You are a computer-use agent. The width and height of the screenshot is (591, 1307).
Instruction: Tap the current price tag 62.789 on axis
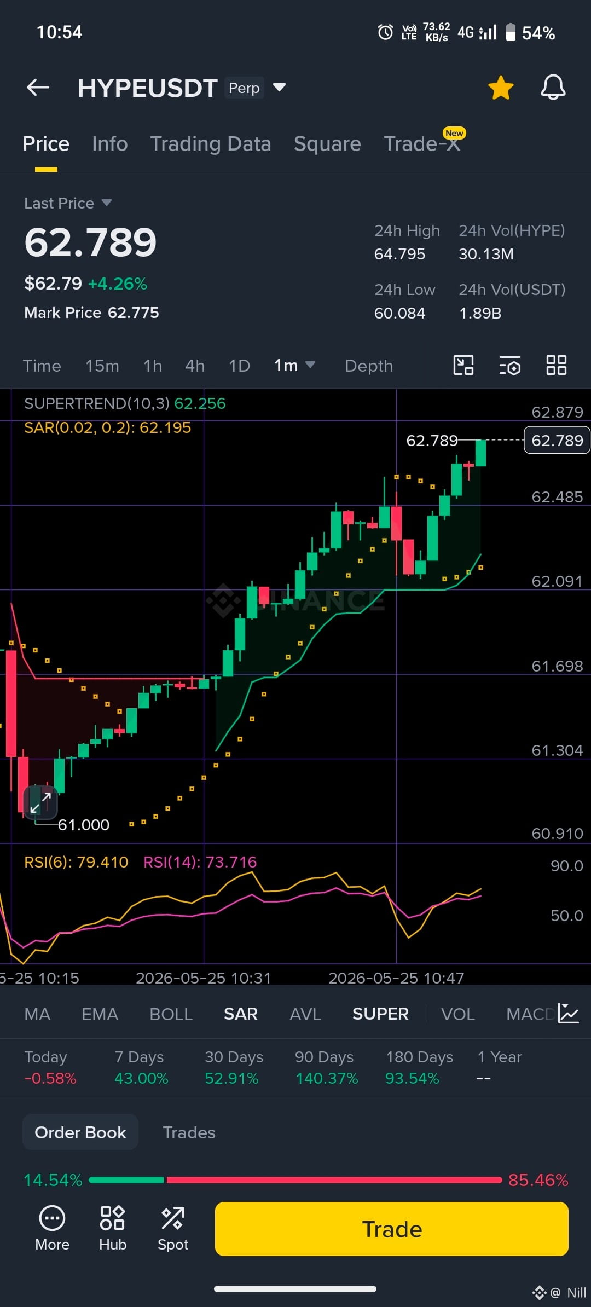pyautogui.click(x=557, y=440)
